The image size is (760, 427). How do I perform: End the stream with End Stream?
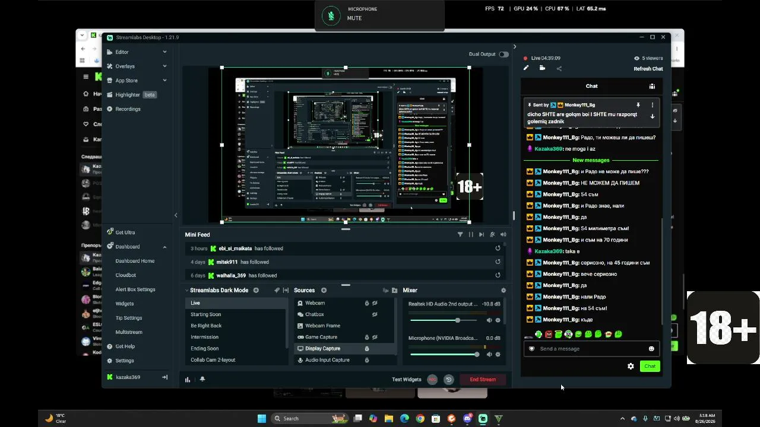(x=483, y=380)
